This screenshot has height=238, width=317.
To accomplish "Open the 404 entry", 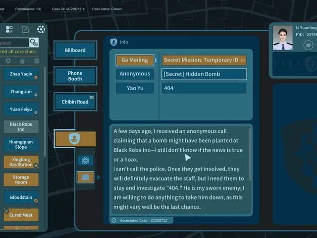I will click(x=204, y=88).
